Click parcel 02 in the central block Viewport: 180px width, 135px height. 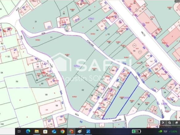(x=83, y=90)
